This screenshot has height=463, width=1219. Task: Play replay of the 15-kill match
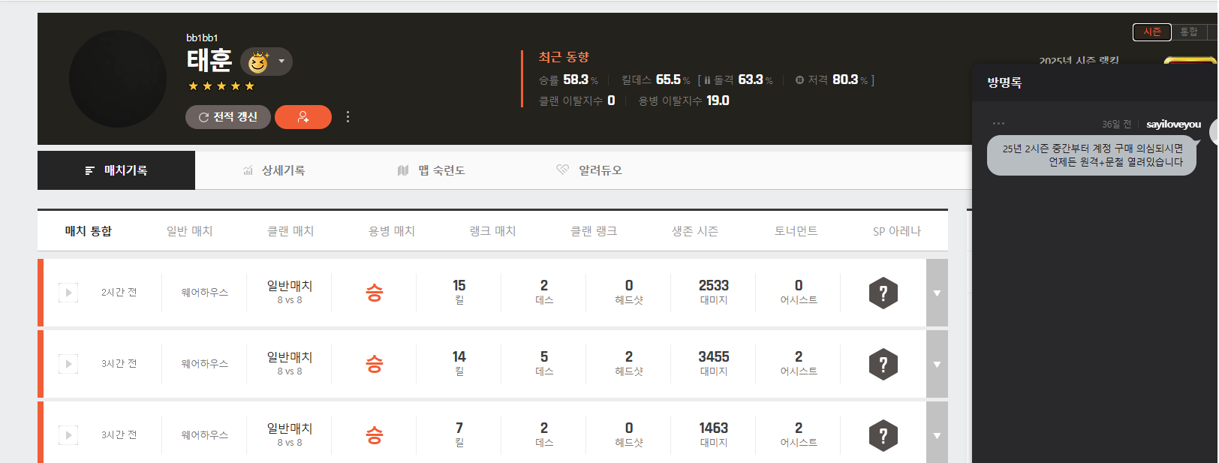(68, 293)
